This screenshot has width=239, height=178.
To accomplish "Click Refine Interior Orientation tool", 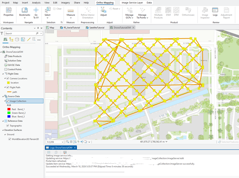I will [x=88, y=13].
